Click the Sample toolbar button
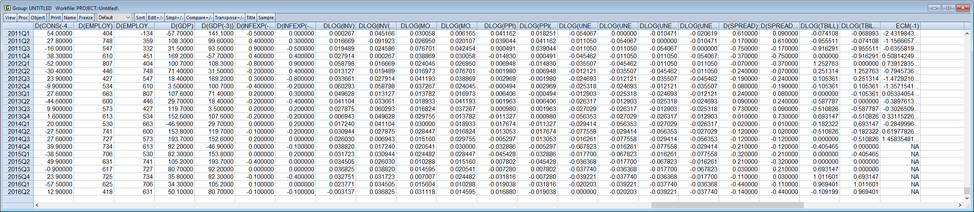 pos(266,18)
